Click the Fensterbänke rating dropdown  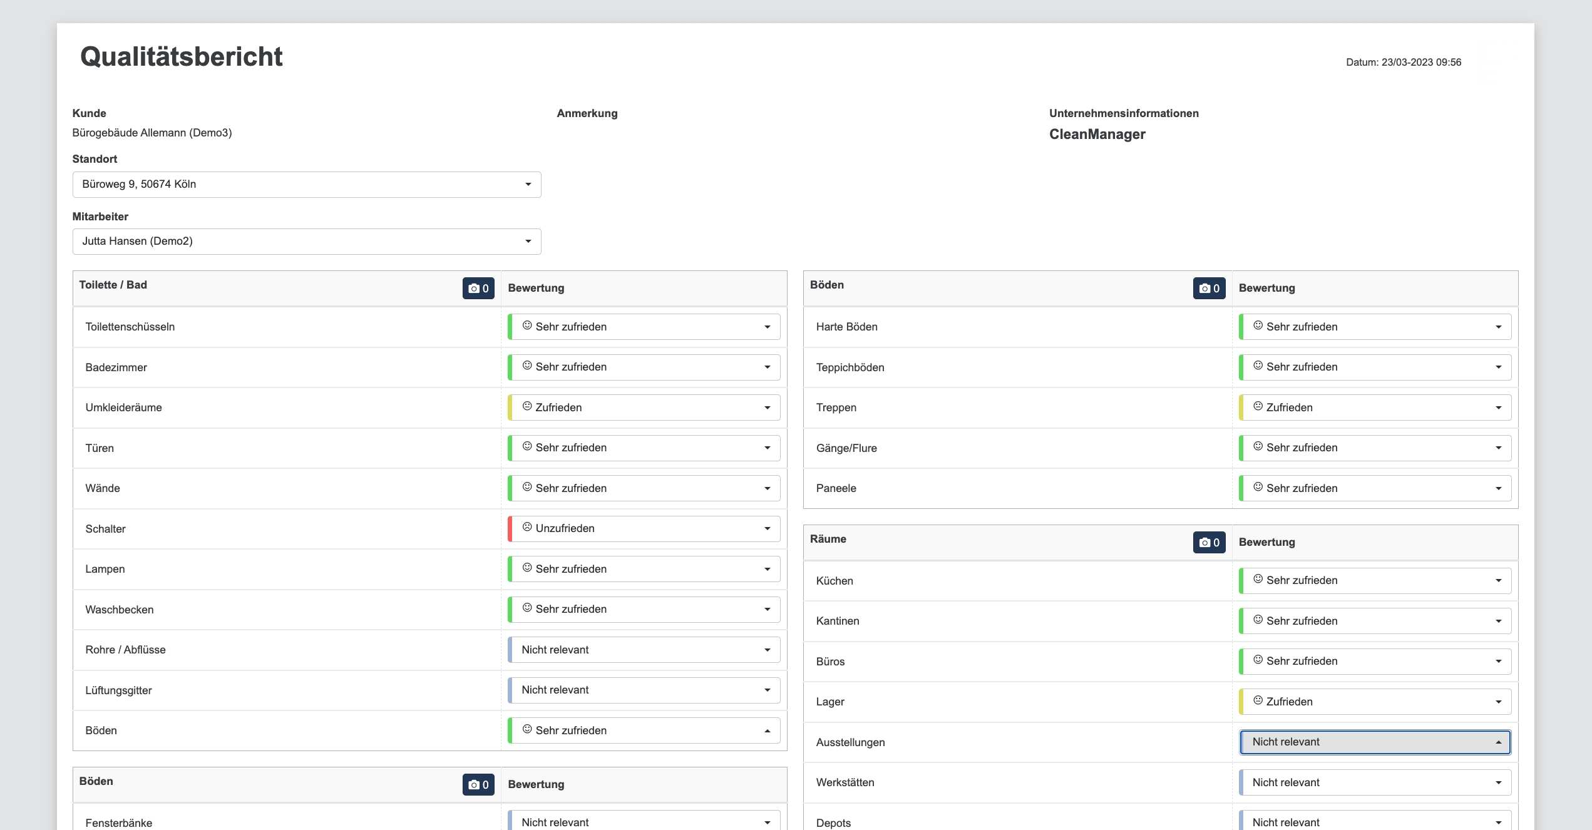click(x=645, y=821)
